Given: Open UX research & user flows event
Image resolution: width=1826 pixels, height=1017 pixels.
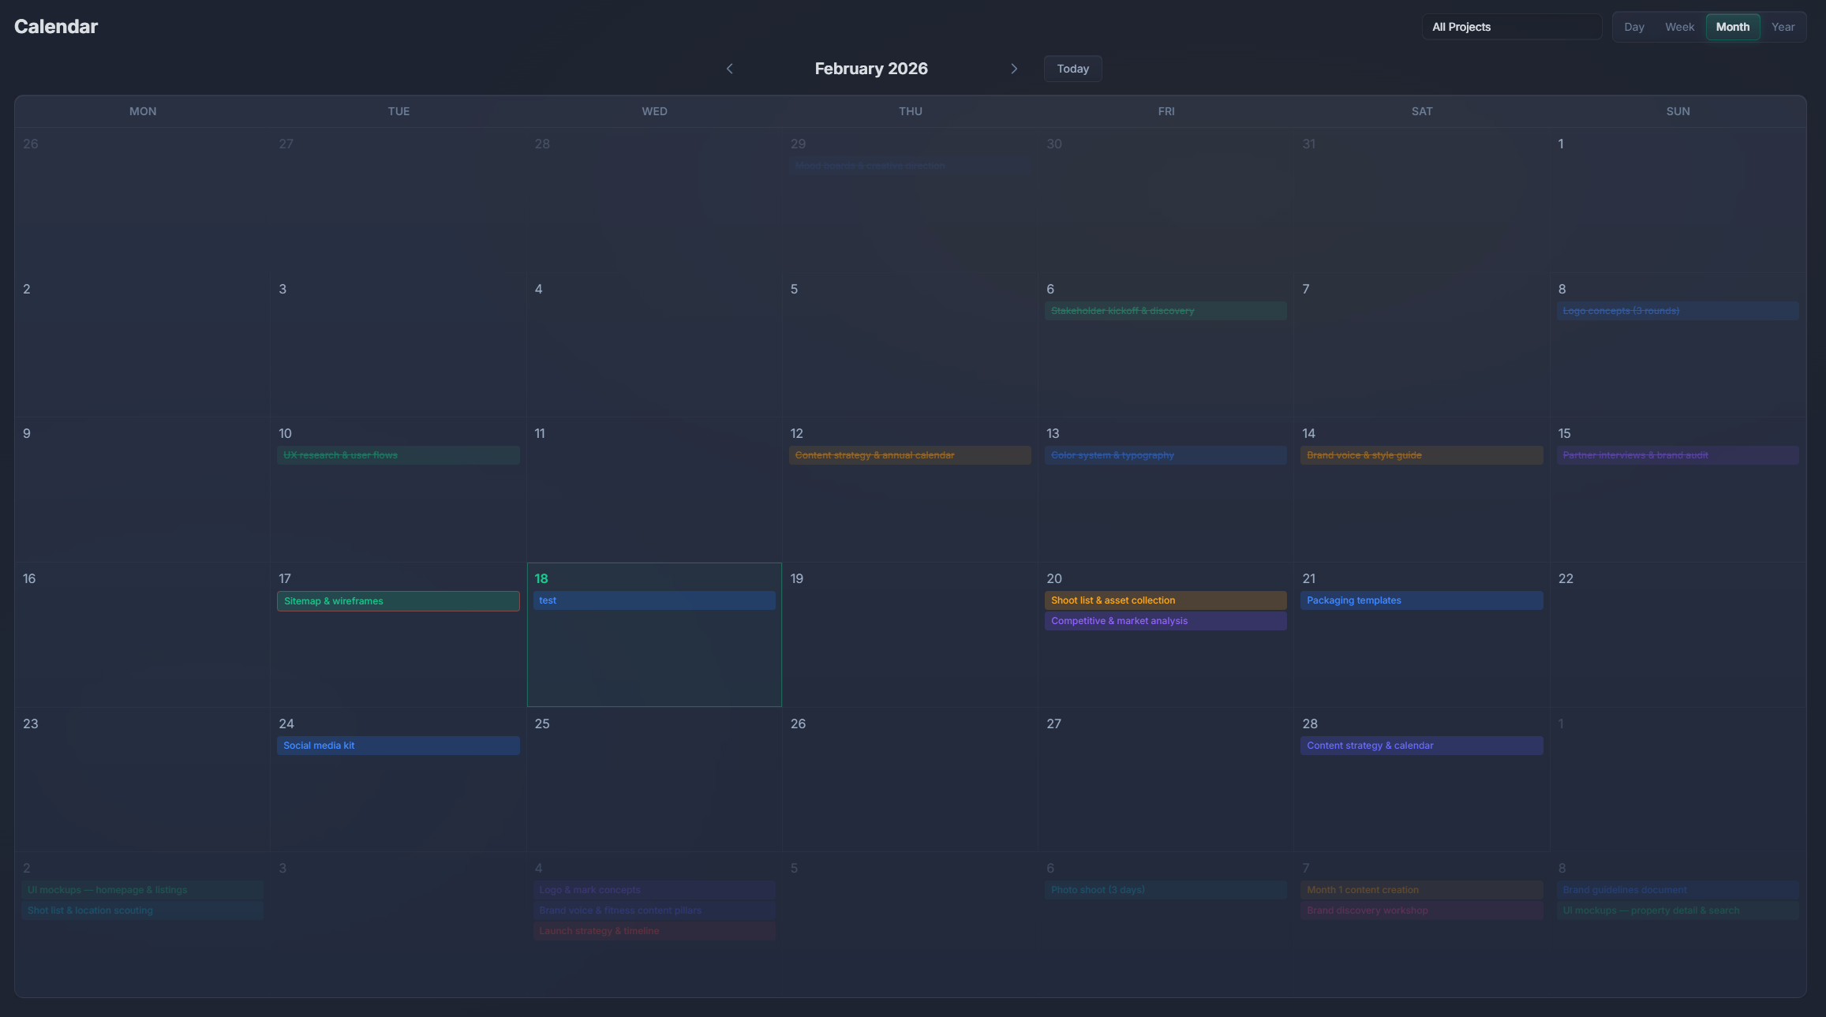Looking at the screenshot, I should coord(398,454).
